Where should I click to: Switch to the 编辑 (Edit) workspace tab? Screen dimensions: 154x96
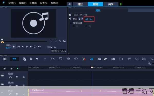point(95,4)
